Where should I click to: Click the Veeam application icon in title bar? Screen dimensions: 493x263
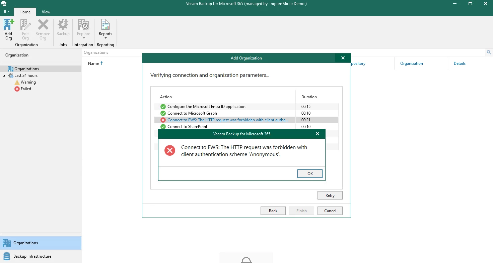(4, 4)
